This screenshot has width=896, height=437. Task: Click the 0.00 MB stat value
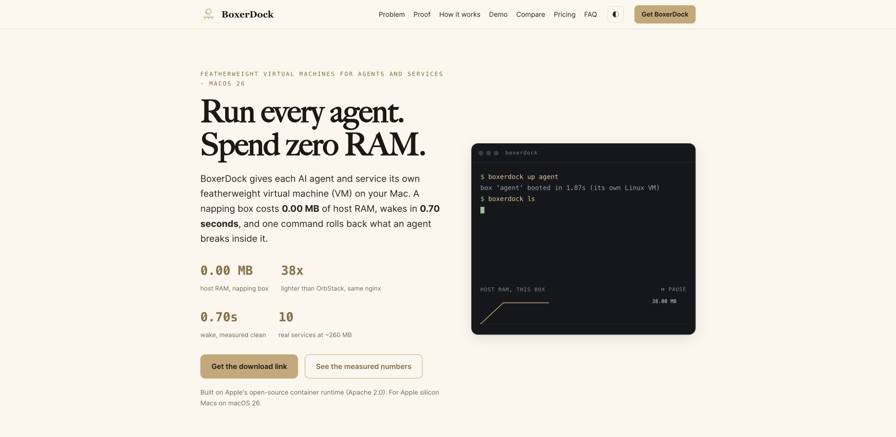pos(227,271)
